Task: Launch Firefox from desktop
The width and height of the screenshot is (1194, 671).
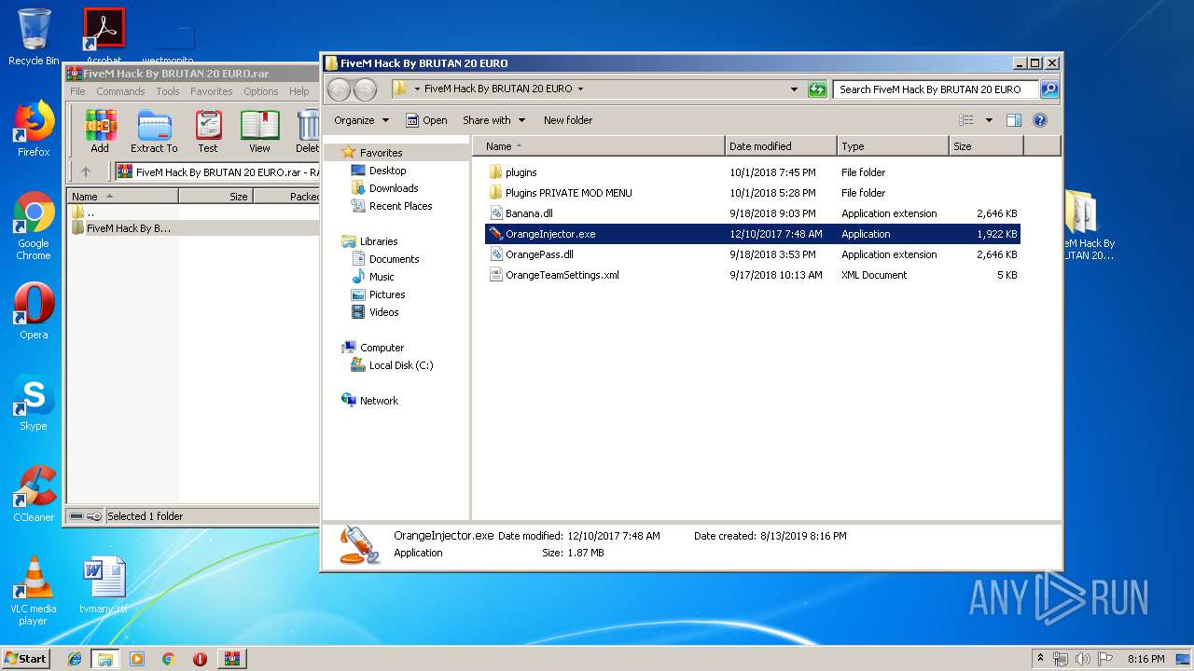Action: pos(34,130)
